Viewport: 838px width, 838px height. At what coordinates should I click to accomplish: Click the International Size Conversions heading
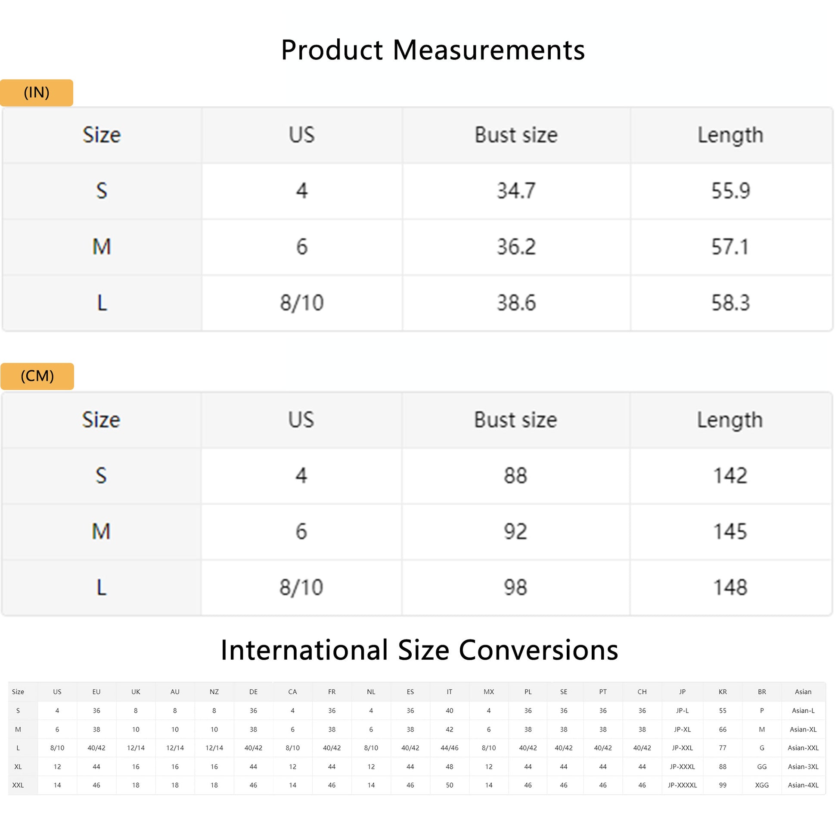(x=419, y=650)
